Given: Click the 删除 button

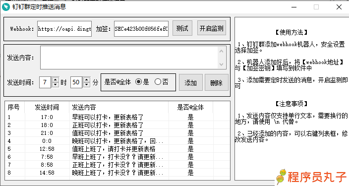Looking at the screenshot, I should point(216,83).
